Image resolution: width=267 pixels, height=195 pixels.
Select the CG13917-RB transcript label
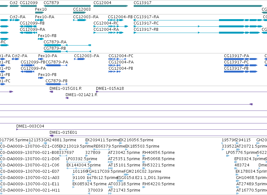click(x=146, y=29)
